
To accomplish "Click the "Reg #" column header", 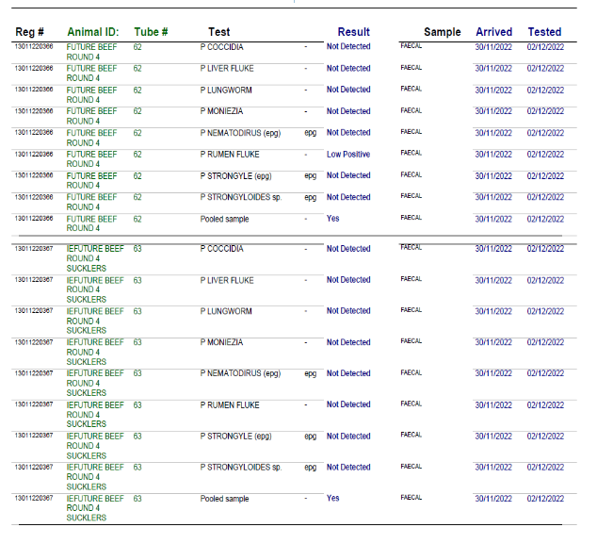I will coord(29,32).
